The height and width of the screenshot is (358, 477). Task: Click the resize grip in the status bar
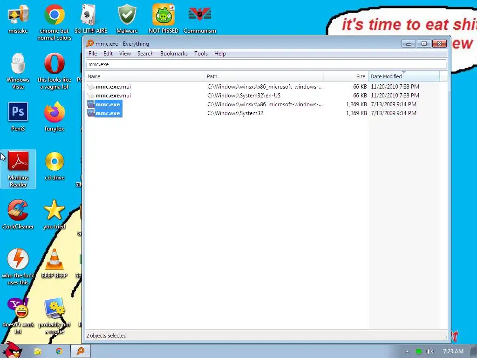click(445, 337)
